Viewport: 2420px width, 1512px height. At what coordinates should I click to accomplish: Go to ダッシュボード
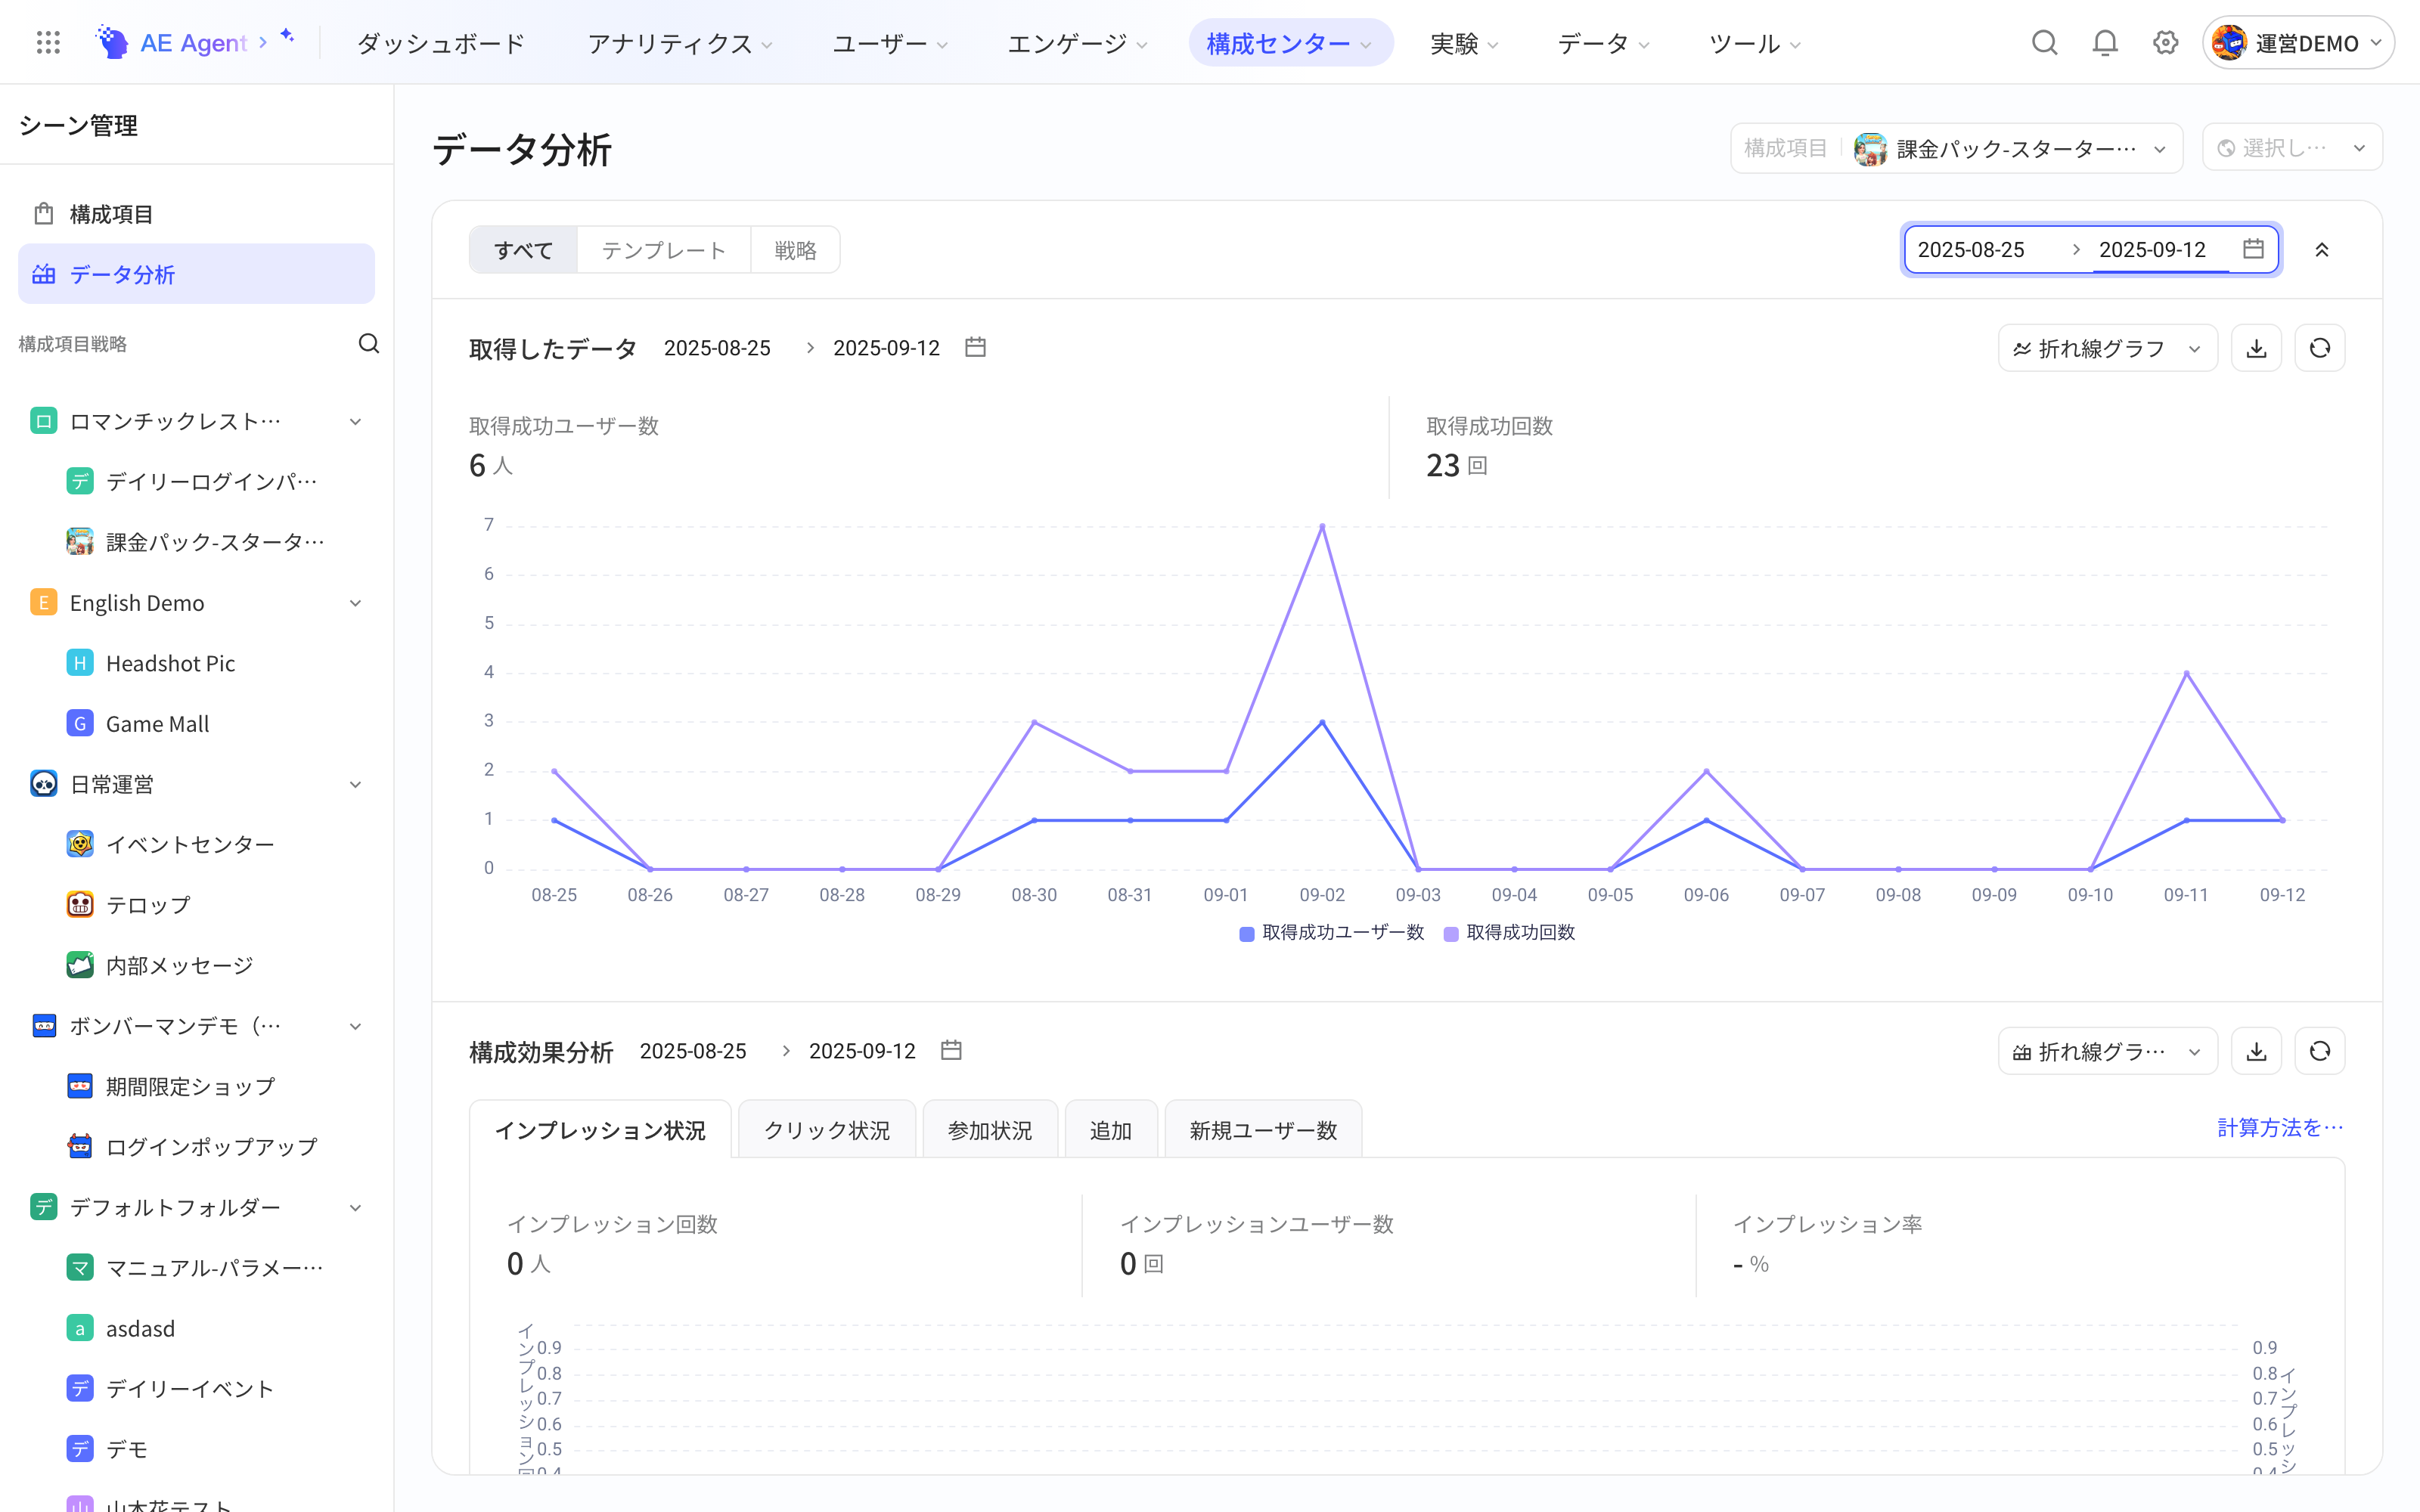440,43
